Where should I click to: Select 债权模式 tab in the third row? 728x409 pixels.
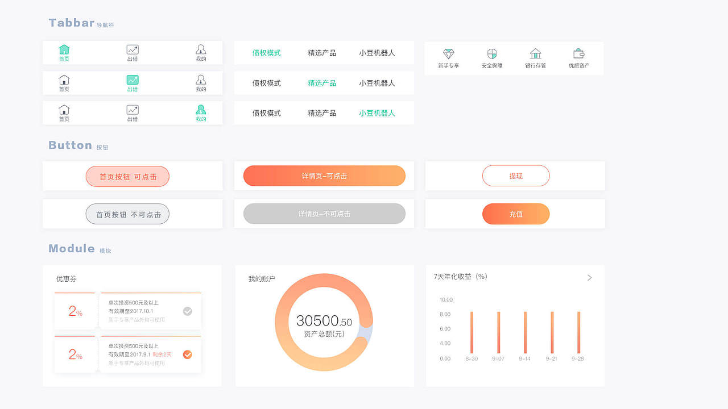267,113
